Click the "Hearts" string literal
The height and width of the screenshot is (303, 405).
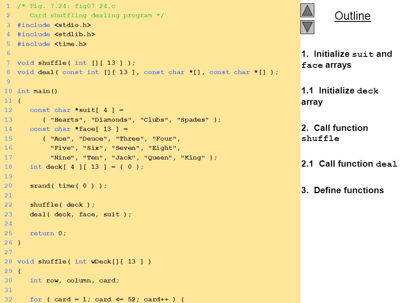click(x=66, y=120)
